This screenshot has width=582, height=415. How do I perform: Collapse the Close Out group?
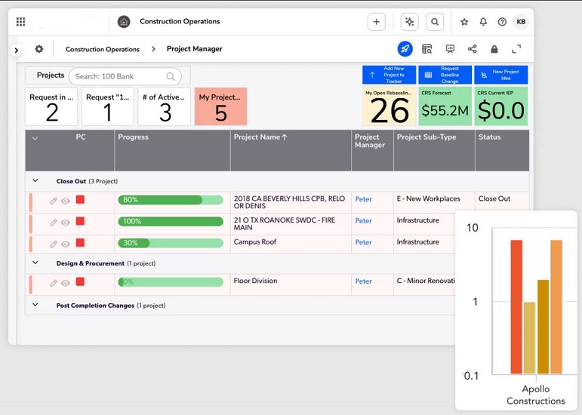[x=35, y=181]
